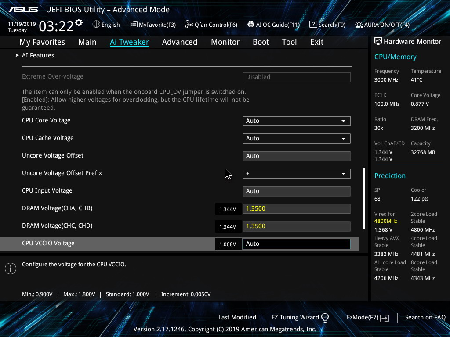This screenshot has width=450, height=337.
Task: Select the Uncore Voltage Offset label
Action: tap(53, 155)
